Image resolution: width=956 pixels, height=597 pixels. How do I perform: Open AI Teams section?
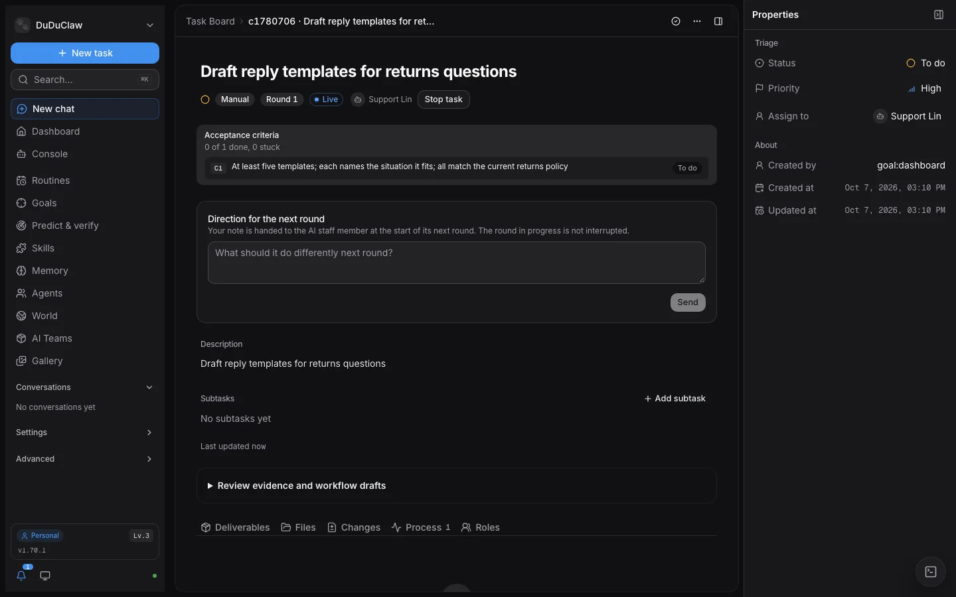pyautogui.click(x=85, y=338)
